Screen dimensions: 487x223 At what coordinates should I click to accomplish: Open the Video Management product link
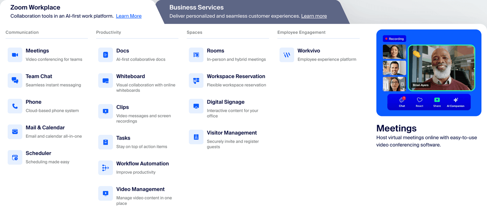tap(140, 189)
